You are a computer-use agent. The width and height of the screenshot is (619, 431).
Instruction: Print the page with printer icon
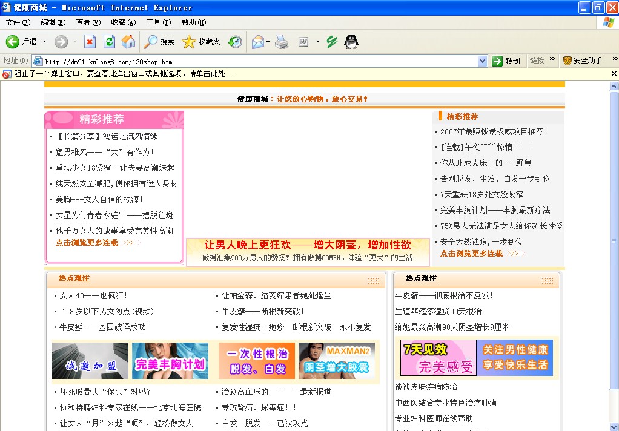tap(282, 41)
